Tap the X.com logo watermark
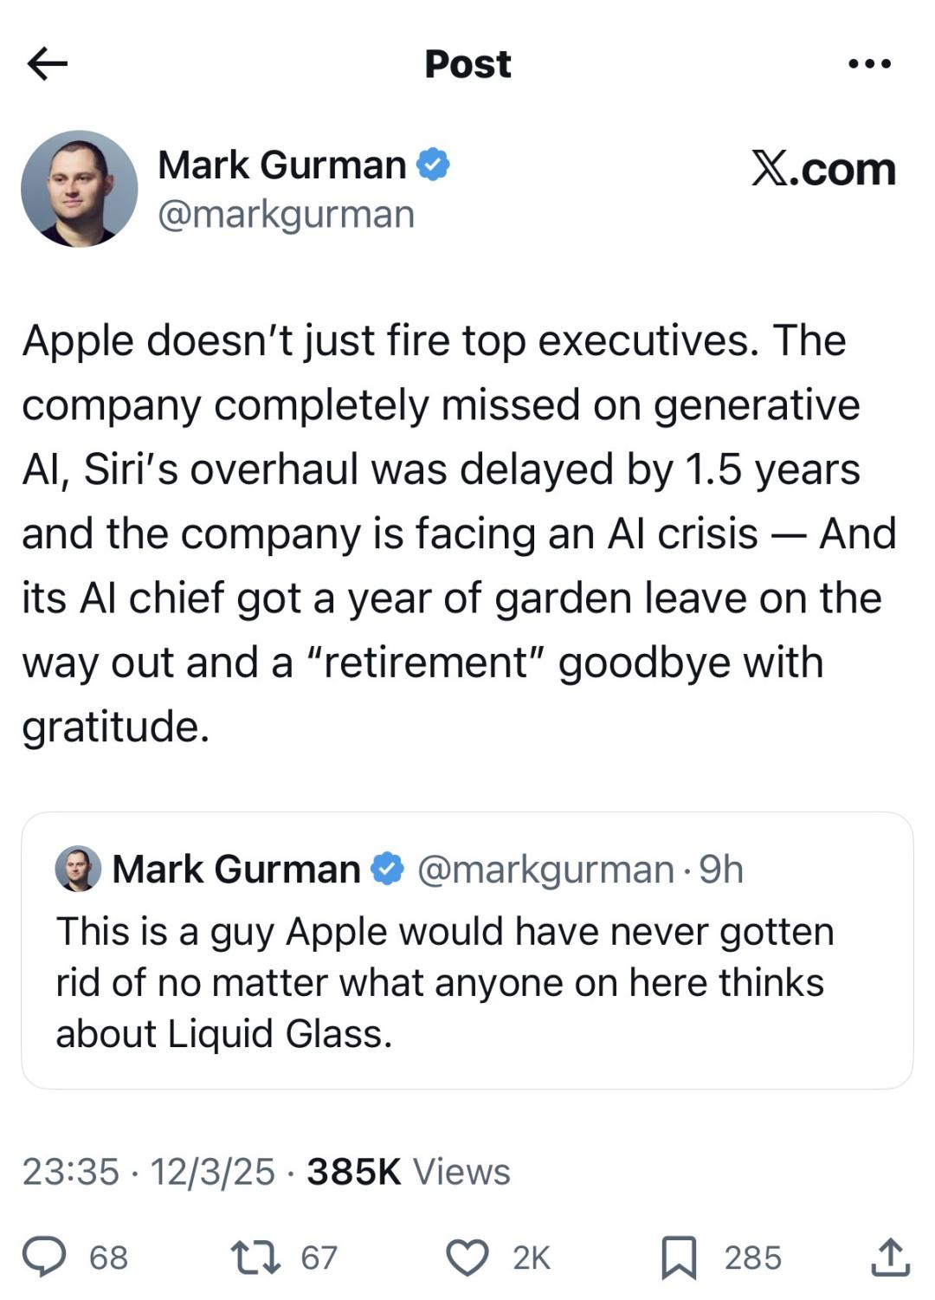 (822, 168)
